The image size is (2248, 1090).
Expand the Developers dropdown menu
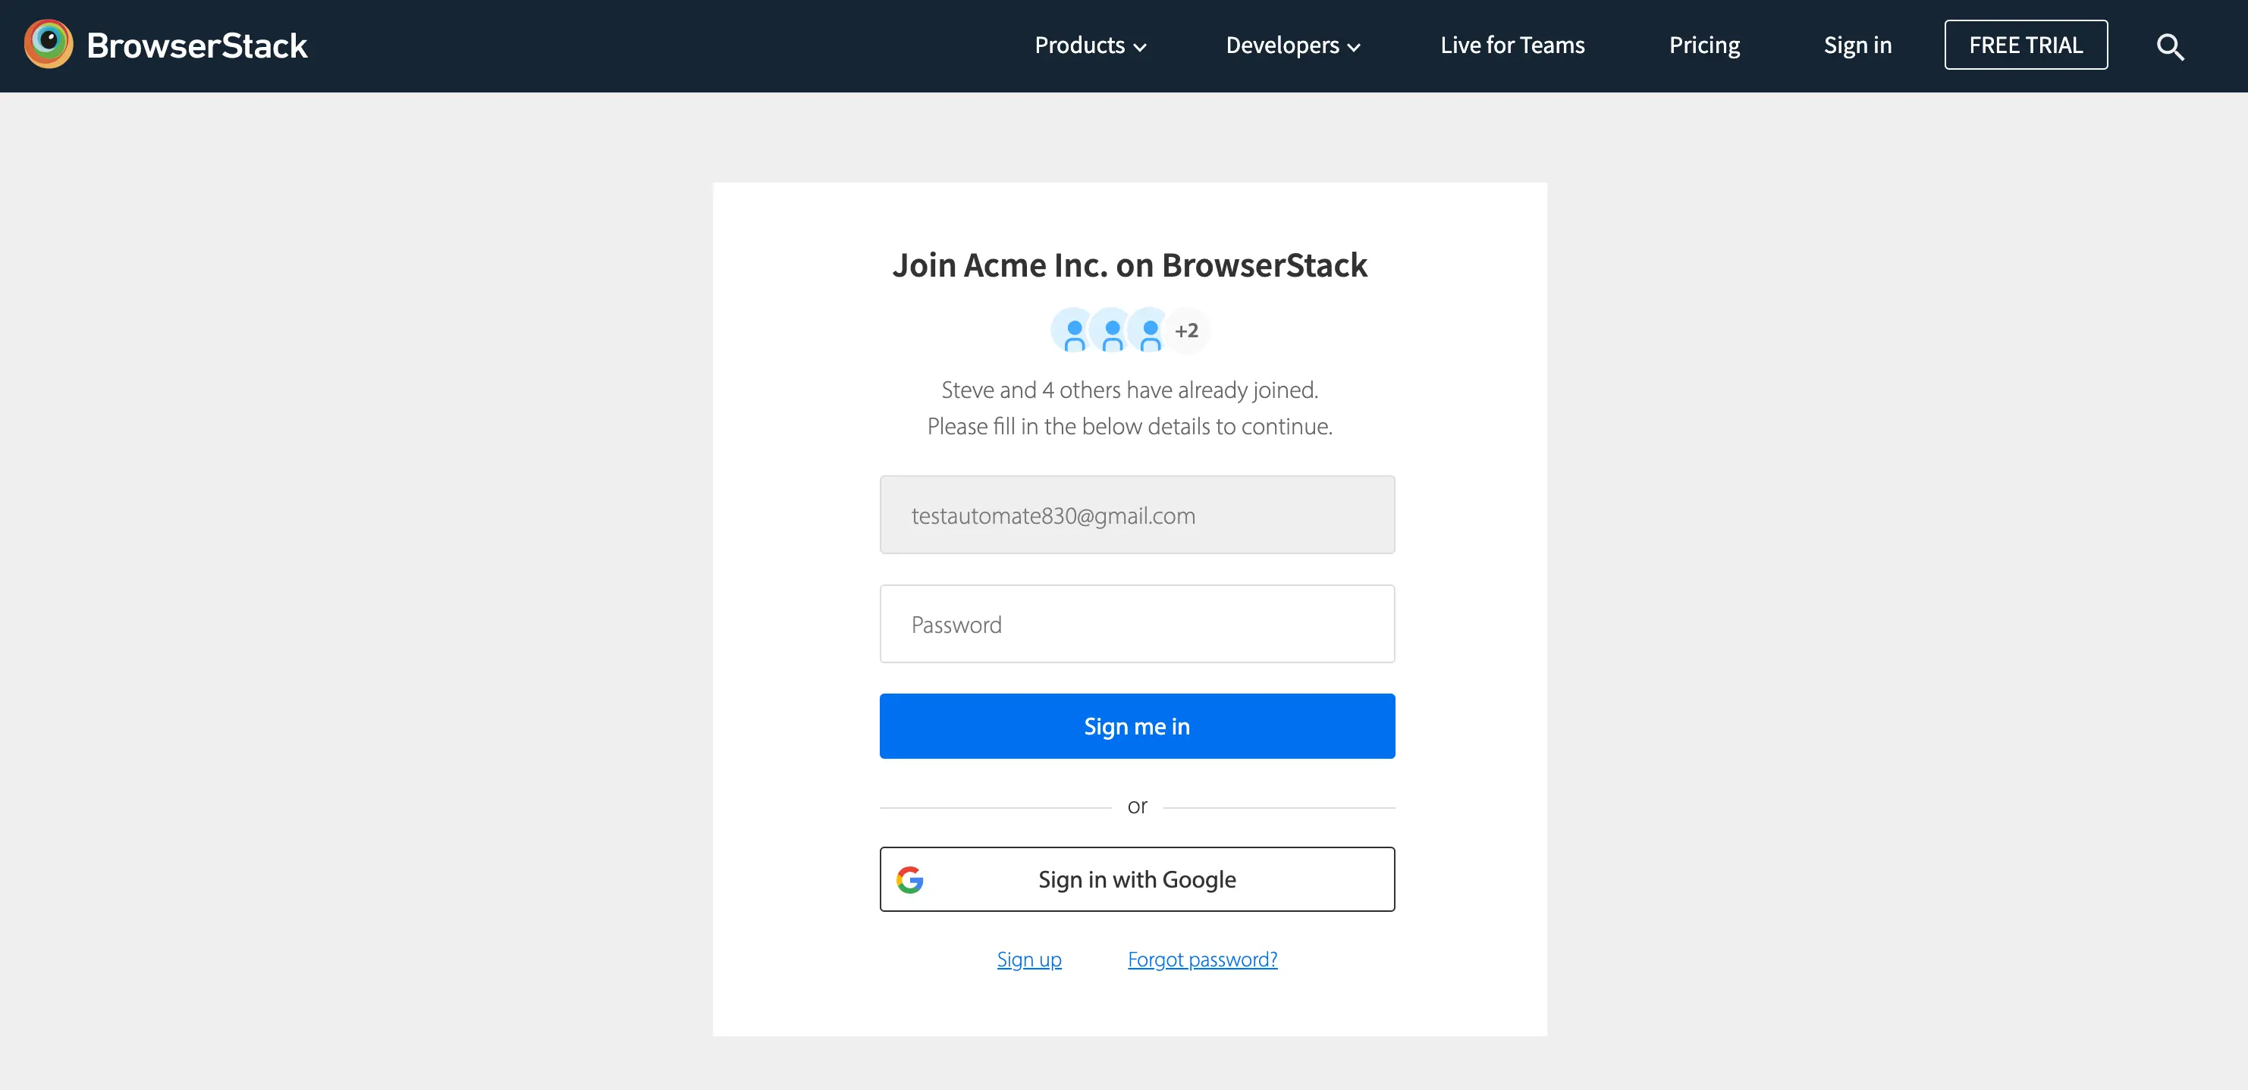tap(1282, 45)
